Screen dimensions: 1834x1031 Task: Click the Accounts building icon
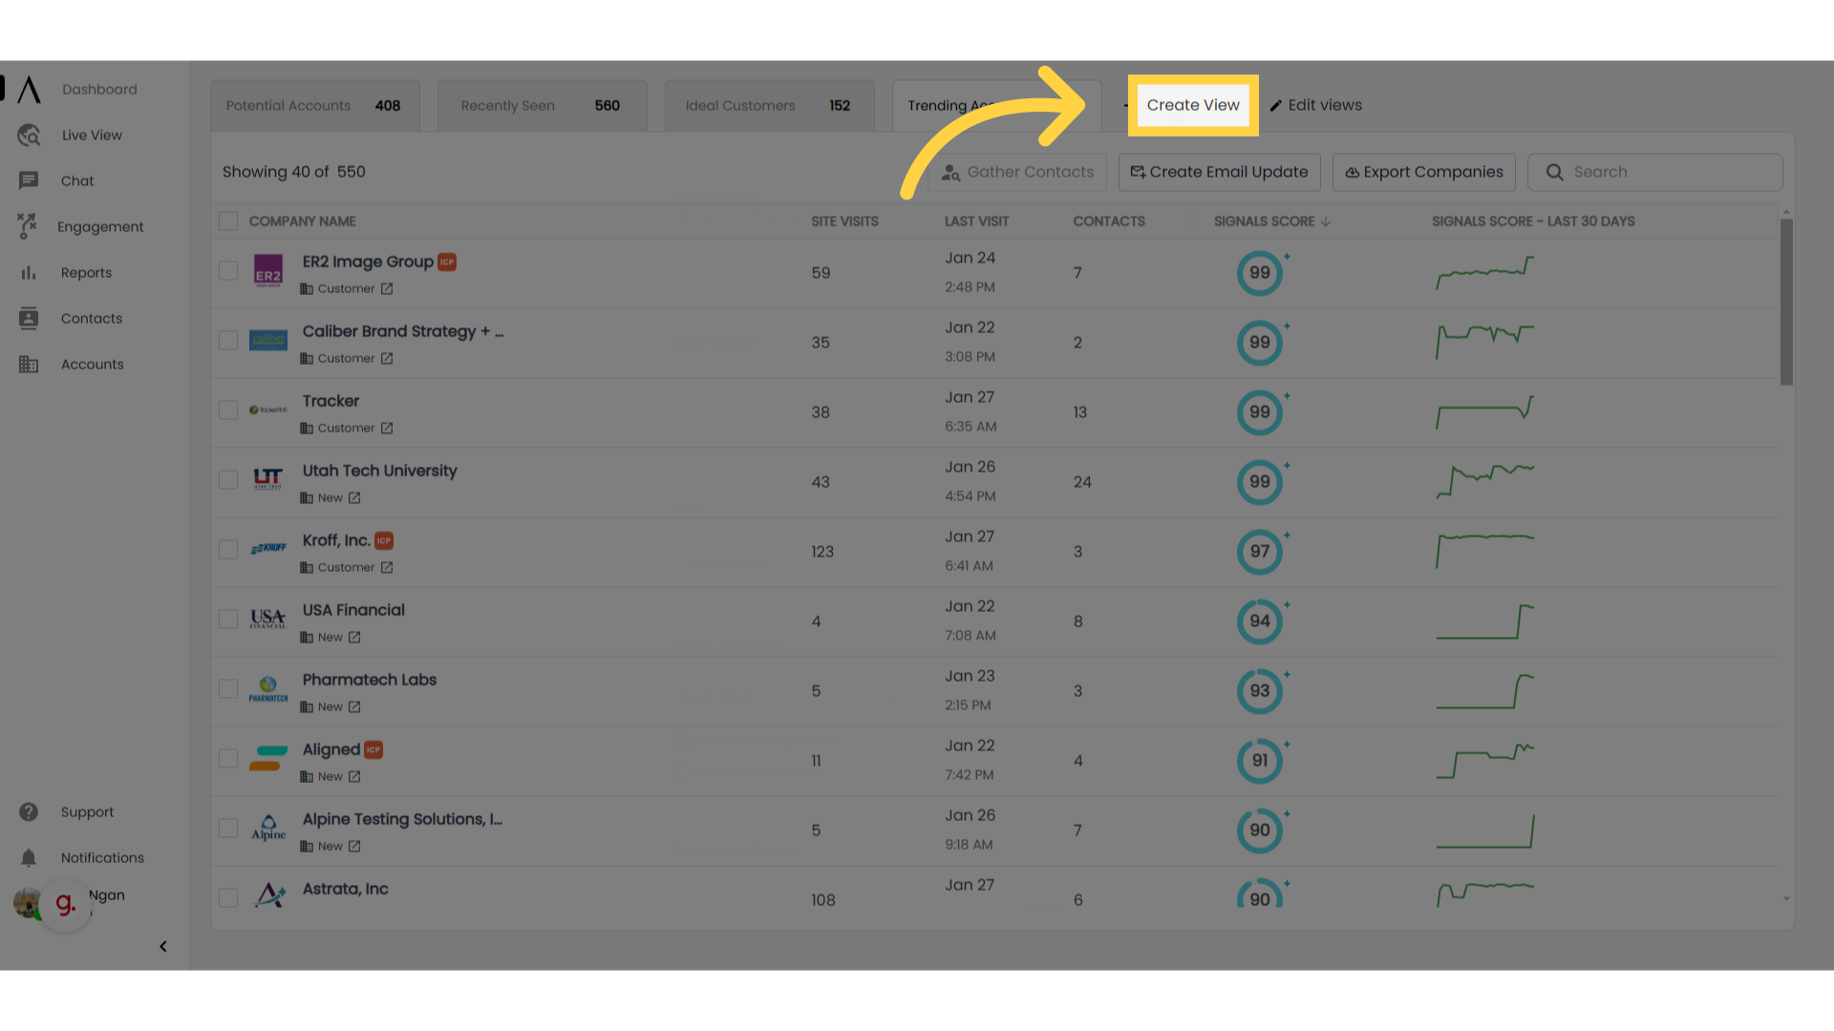tap(29, 365)
